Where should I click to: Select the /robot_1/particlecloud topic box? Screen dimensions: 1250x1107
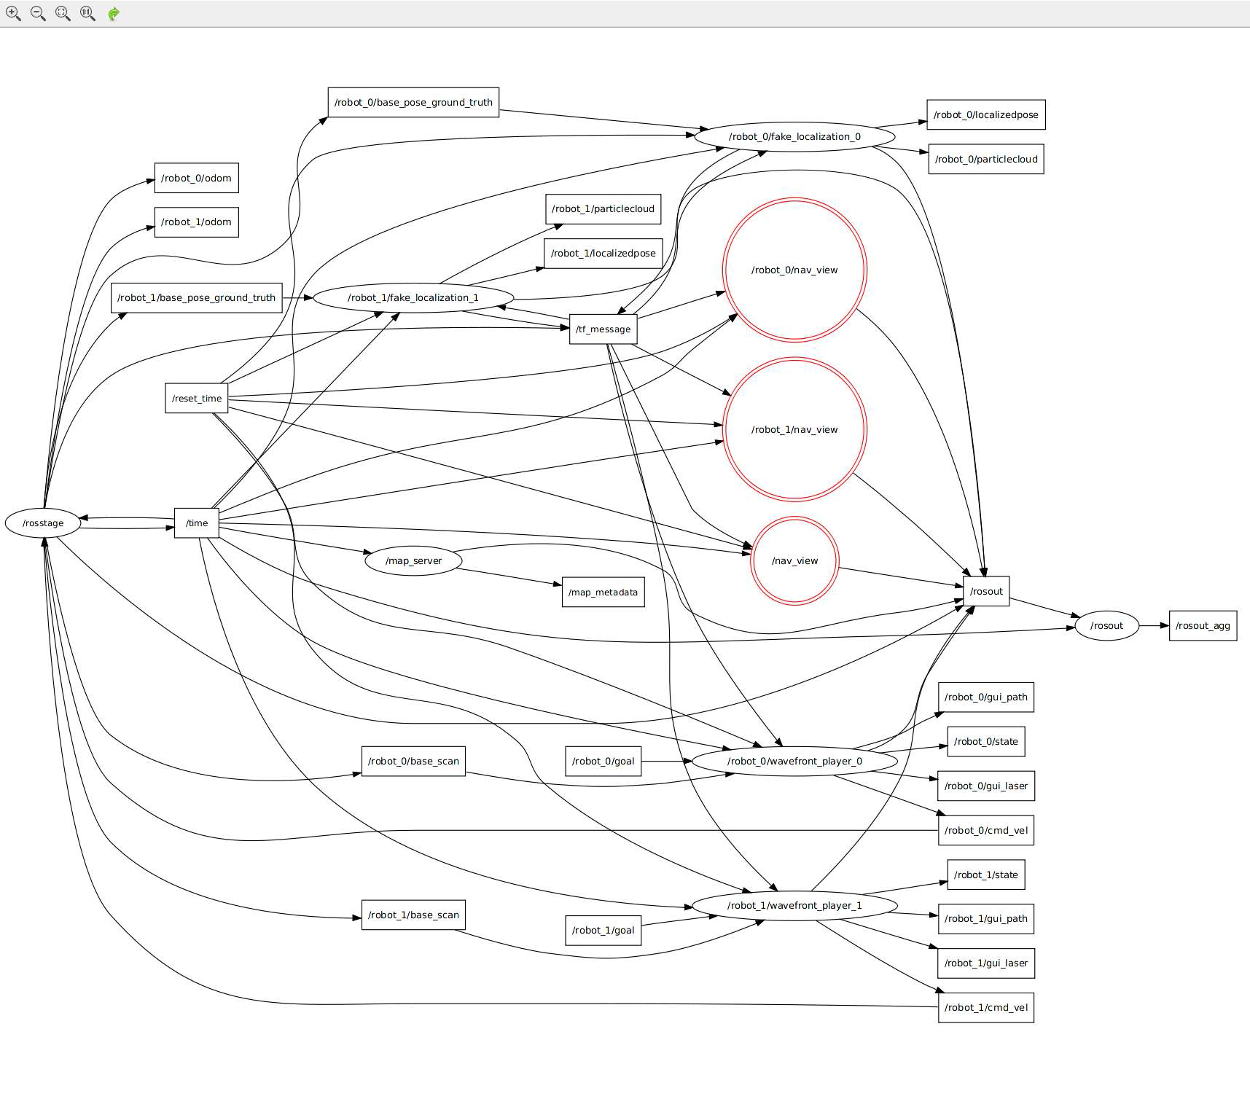[603, 208]
